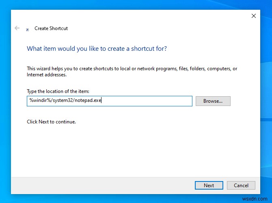Viewport: 272px width, 203px height.
Task: Close the Create Shortcut dialog
Action: (254, 16)
